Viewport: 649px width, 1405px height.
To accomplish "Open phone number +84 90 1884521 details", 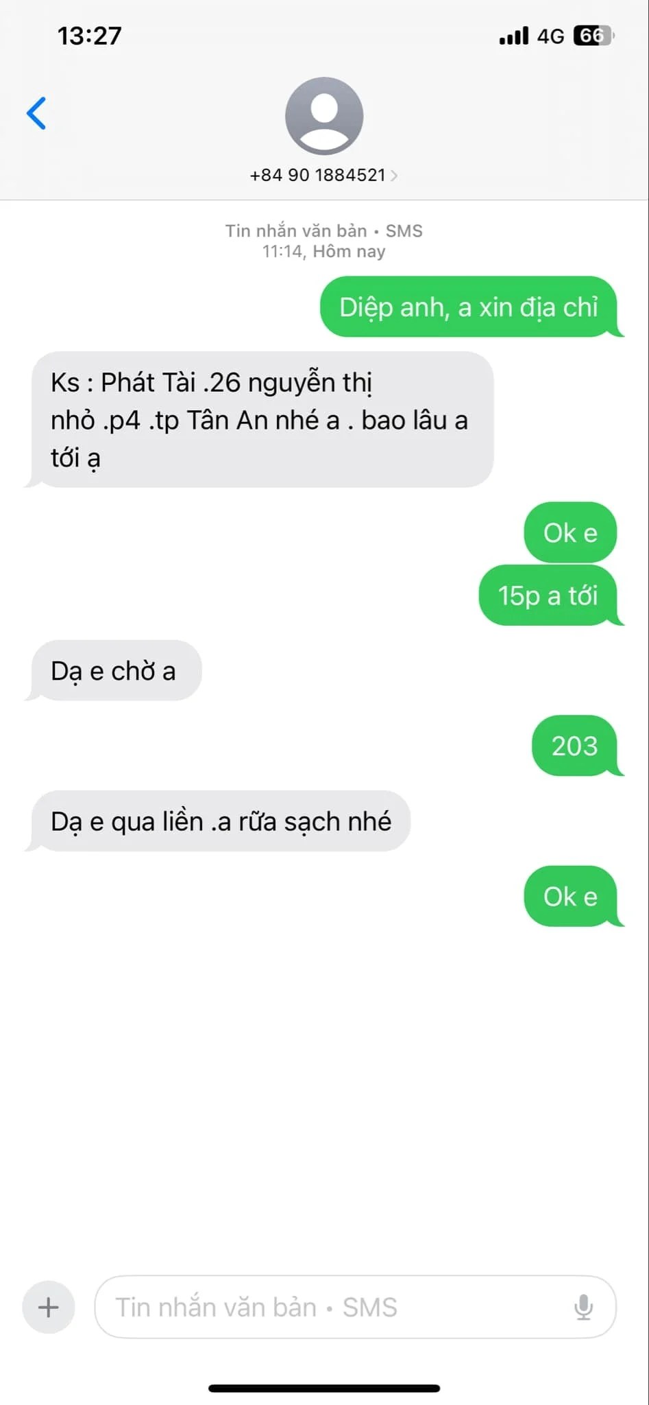I will [318, 175].
